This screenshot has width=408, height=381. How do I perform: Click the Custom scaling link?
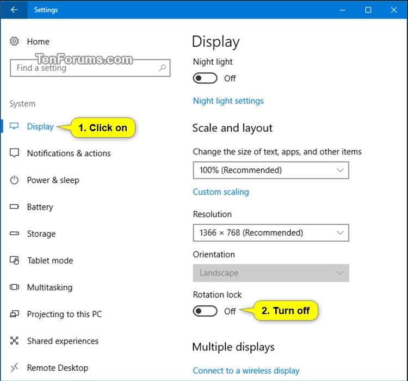221,192
